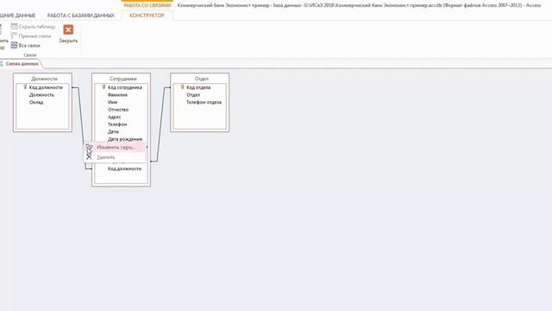The width and height of the screenshot is (552, 311).
Task: Select the Сотрудники table title bar
Action: pyautogui.click(x=121, y=79)
